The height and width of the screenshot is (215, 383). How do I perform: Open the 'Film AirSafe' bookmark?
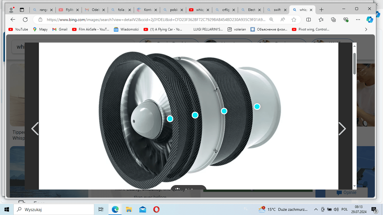point(91,29)
